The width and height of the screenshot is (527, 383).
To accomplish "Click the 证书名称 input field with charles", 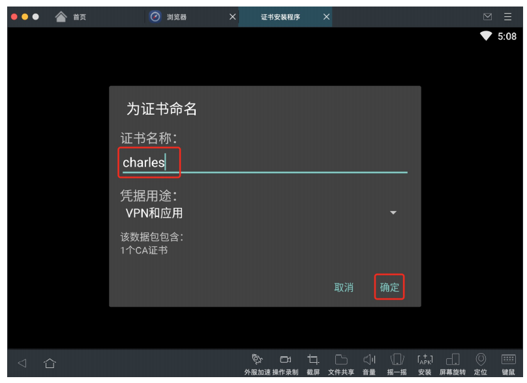I will 265,163.
